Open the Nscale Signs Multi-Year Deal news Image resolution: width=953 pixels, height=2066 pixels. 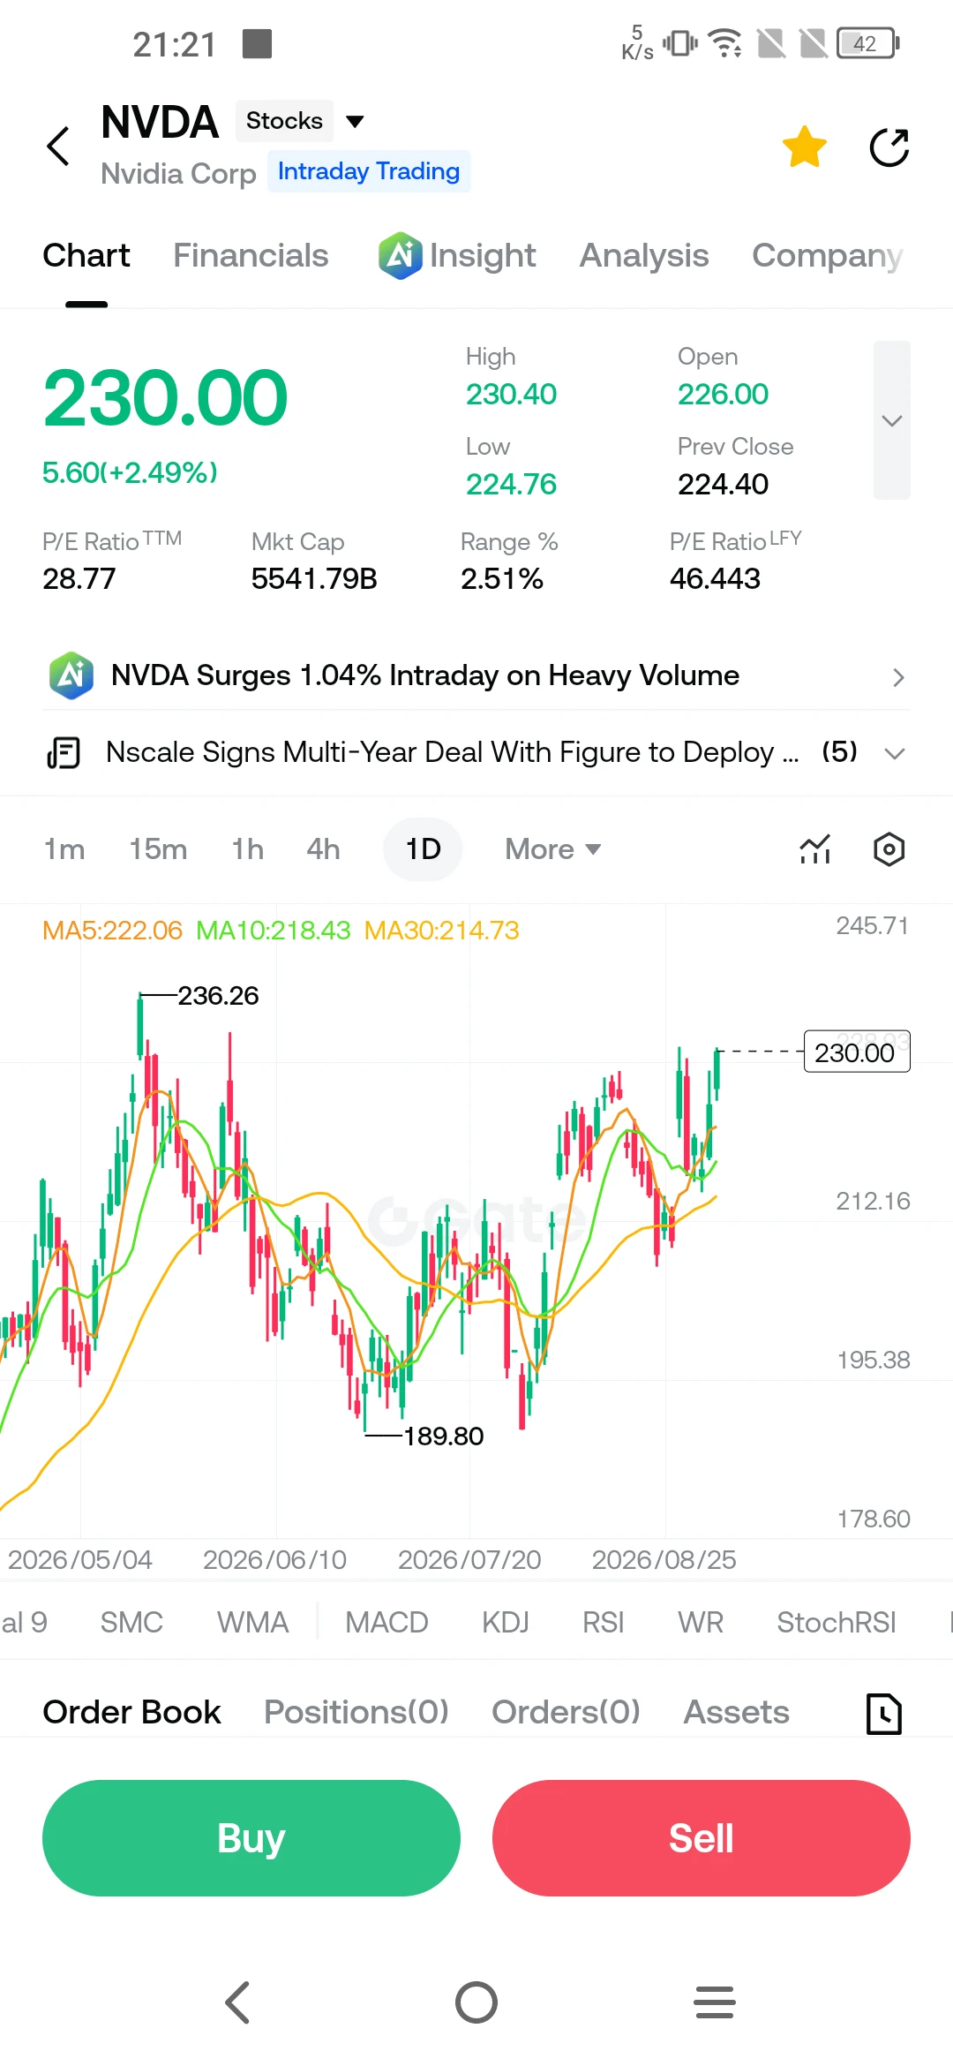point(453,752)
